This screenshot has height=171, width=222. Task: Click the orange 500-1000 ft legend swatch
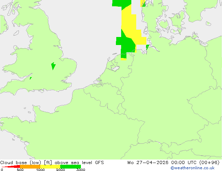pyautogui.click(x=30, y=166)
